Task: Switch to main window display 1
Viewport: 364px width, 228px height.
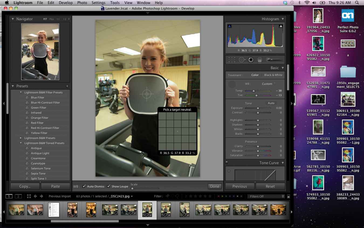Action: pos(9,196)
